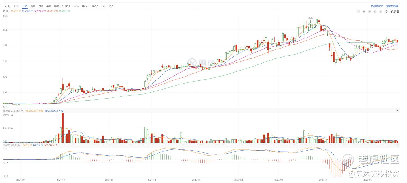Viewport: 407px width, 183px height.
Task: Switch to the 5分 interval tab
Action: pos(103,6)
